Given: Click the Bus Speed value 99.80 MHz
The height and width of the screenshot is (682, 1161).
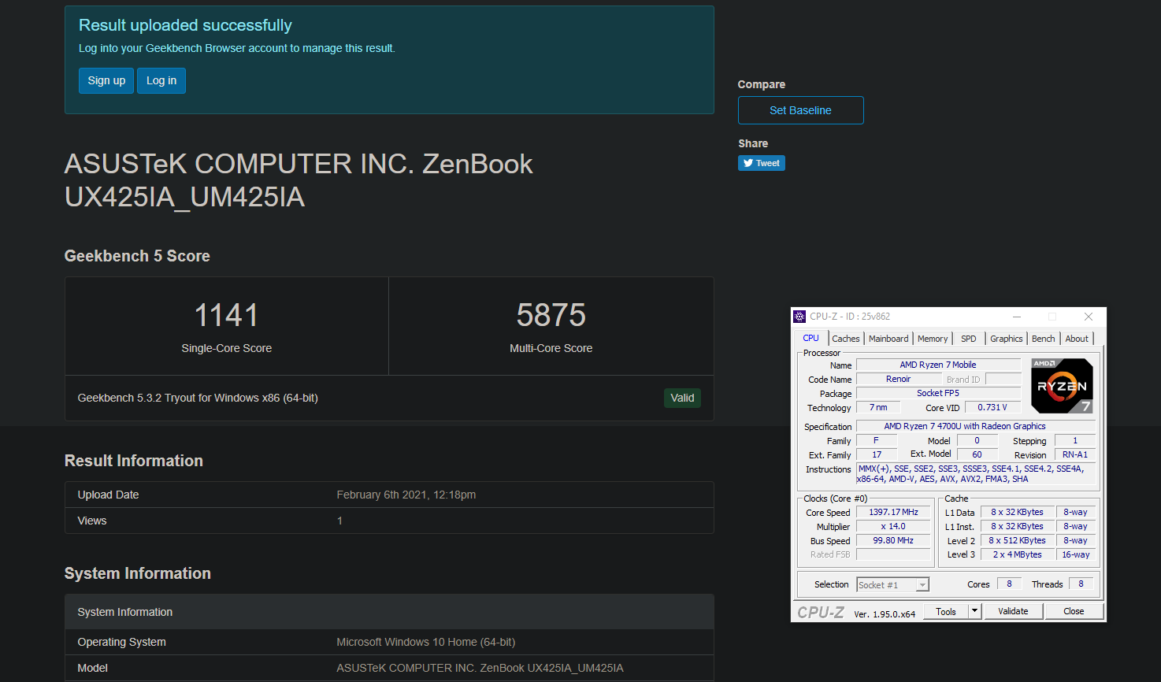Looking at the screenshot, I should (x=893, y=540).
